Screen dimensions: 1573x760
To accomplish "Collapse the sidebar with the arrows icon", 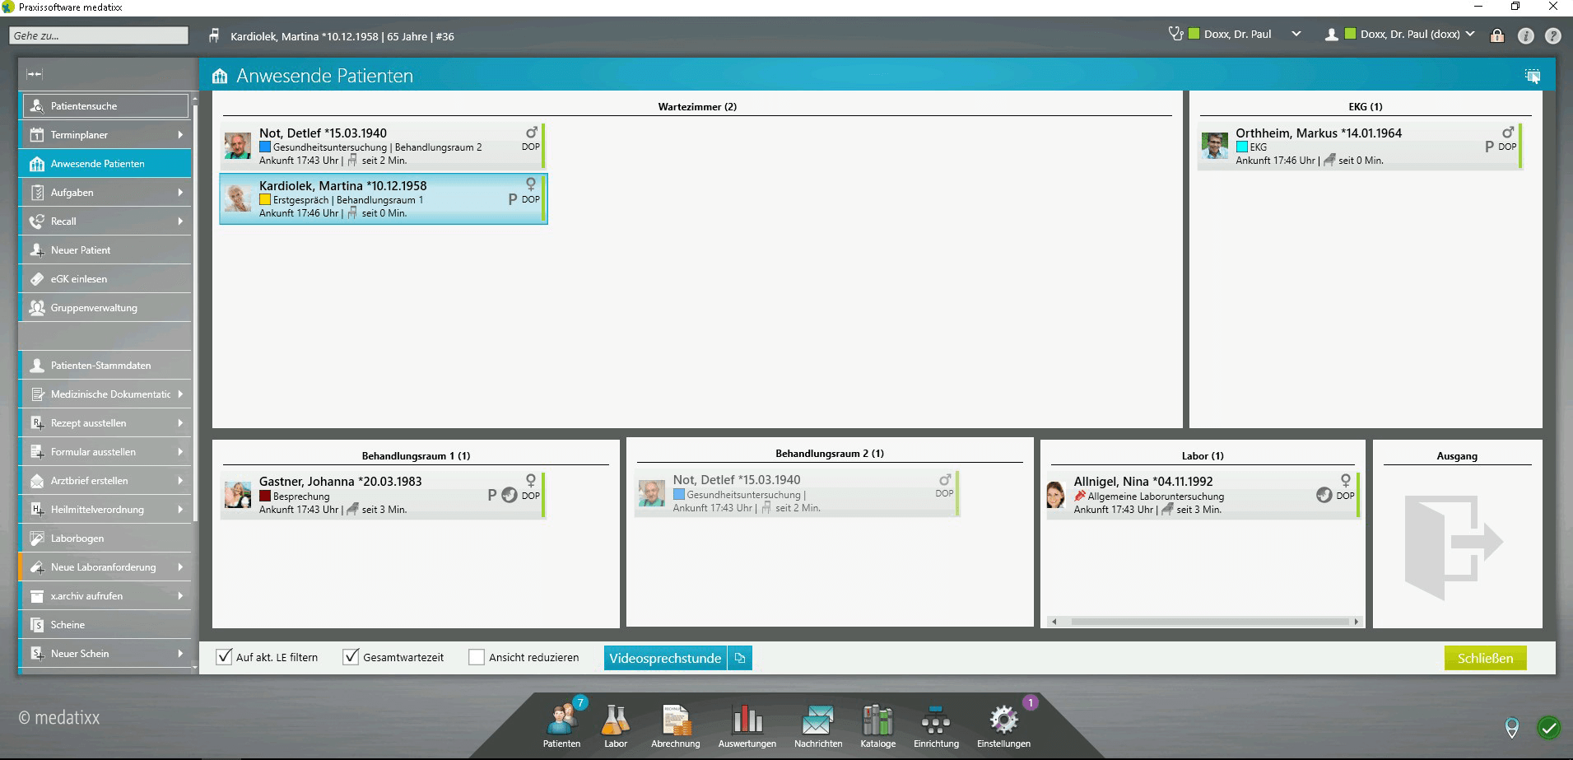I will 35,74.
